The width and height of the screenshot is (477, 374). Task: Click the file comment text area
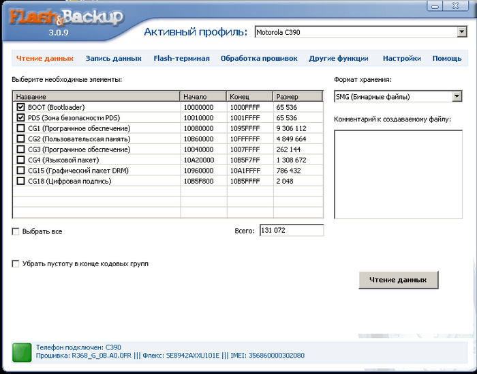tap(398, 174)
